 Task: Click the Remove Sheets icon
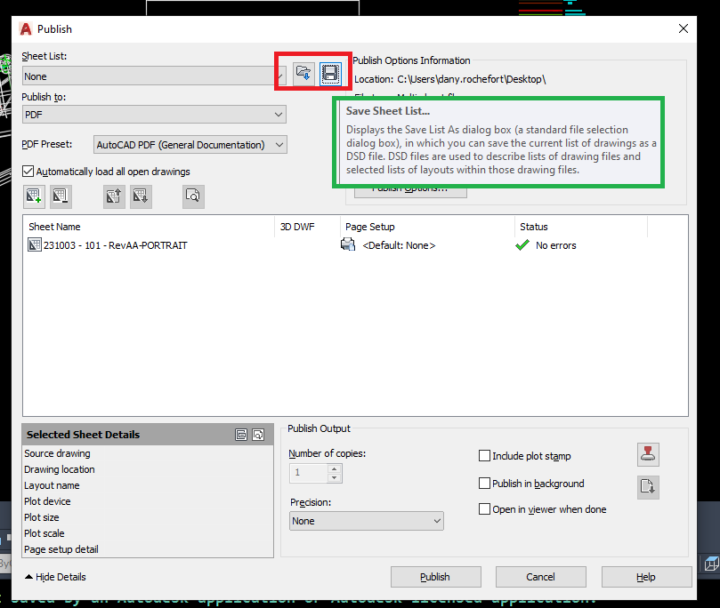point(60,196)
